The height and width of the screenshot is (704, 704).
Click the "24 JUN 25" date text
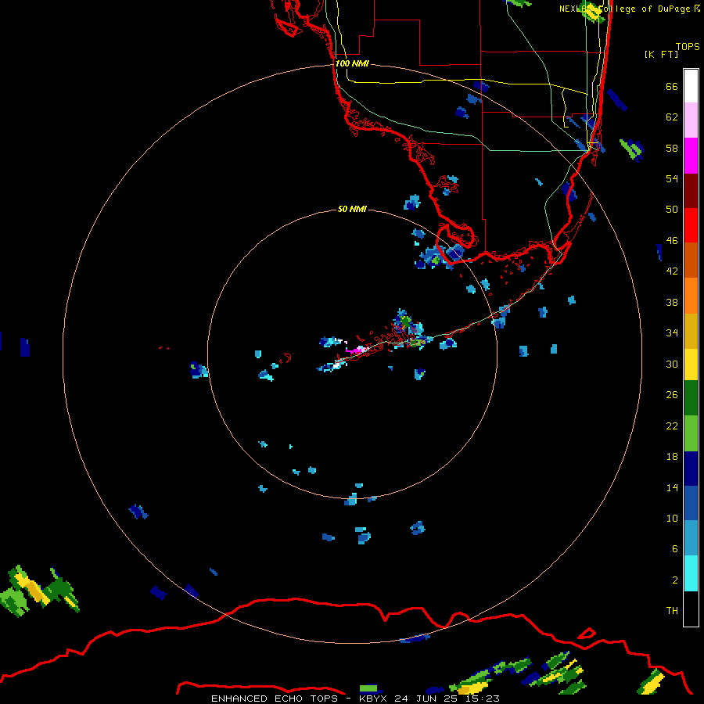(x=426, y=699)
